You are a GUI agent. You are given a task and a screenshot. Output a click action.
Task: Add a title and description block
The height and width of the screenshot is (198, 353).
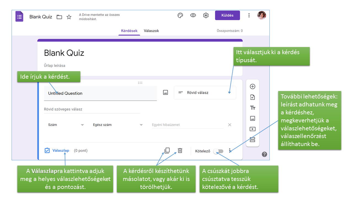(x=252, y=108)
